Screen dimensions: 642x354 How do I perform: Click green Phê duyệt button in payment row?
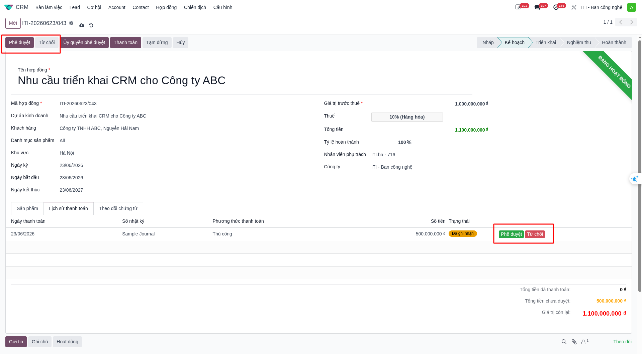511,234
